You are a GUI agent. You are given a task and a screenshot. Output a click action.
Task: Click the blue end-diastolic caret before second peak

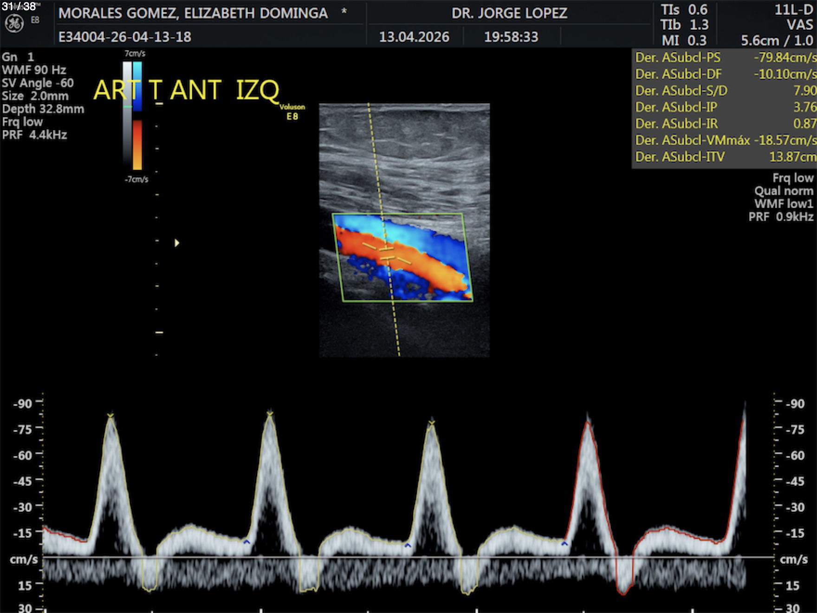[x=246, y=542]
